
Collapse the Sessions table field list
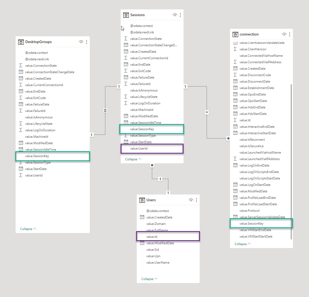[133, 159]
